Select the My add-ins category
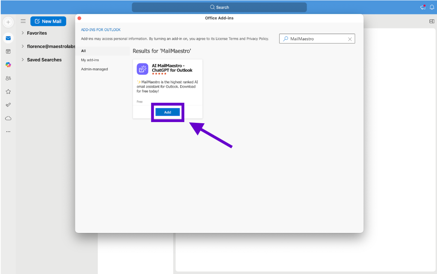437x274 pixels. 90,60
